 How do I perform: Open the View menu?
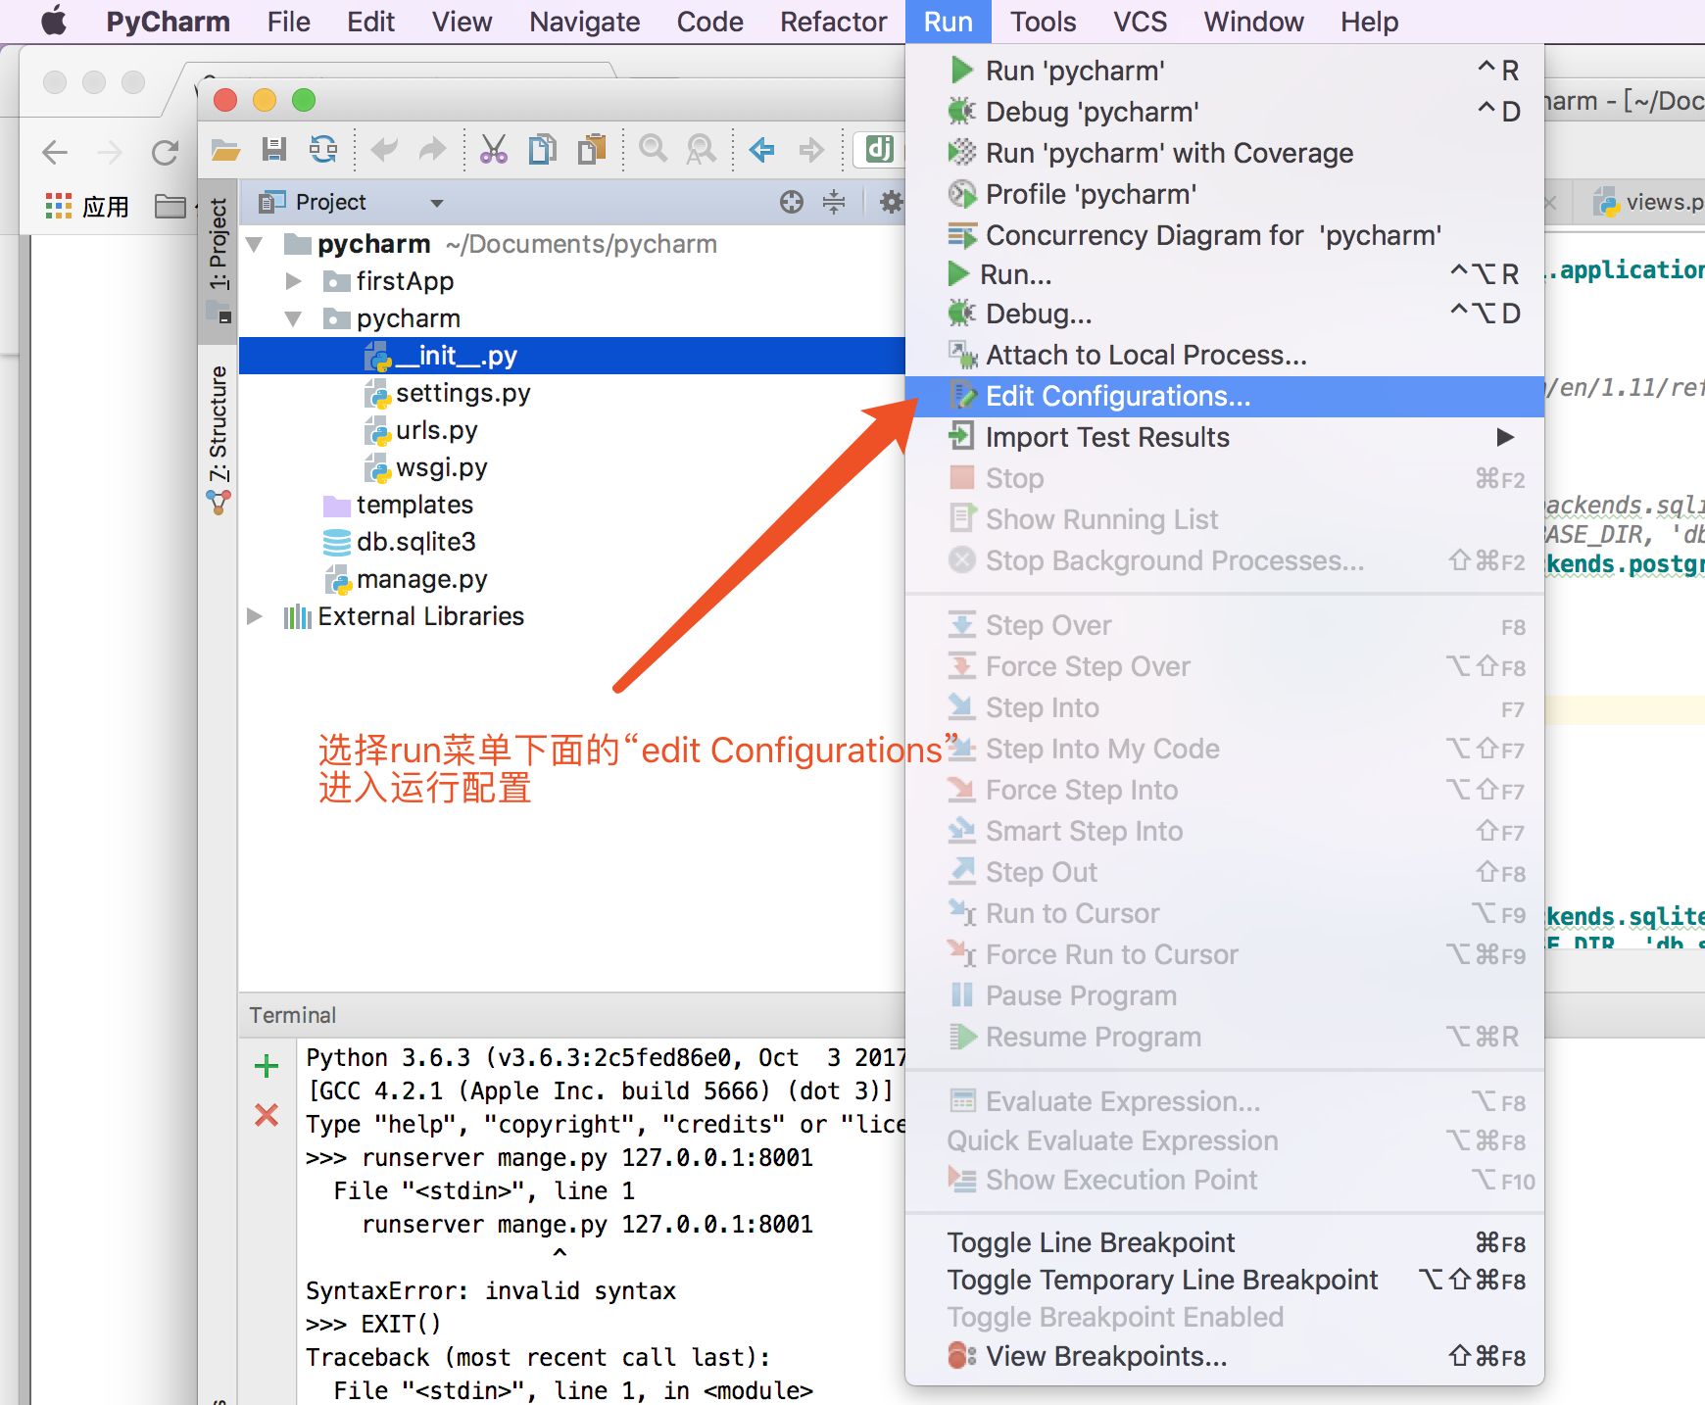point(462,22)
